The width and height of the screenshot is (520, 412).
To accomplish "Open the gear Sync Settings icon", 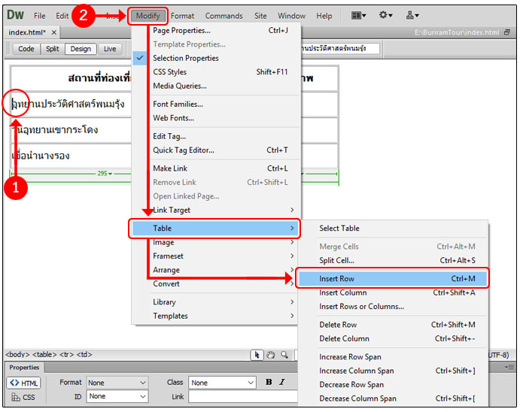I will (388, 15).
